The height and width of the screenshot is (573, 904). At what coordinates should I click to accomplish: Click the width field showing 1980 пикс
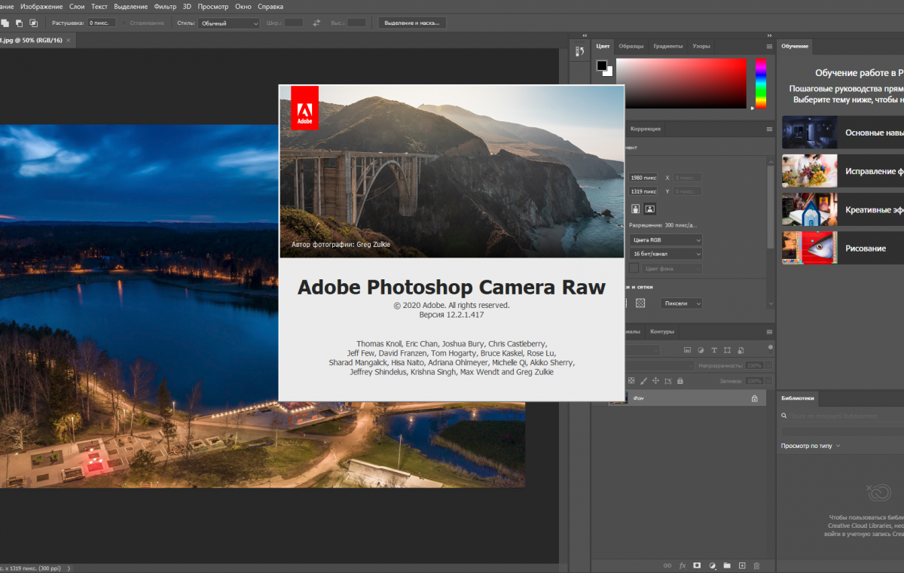(x=643, y=178)
